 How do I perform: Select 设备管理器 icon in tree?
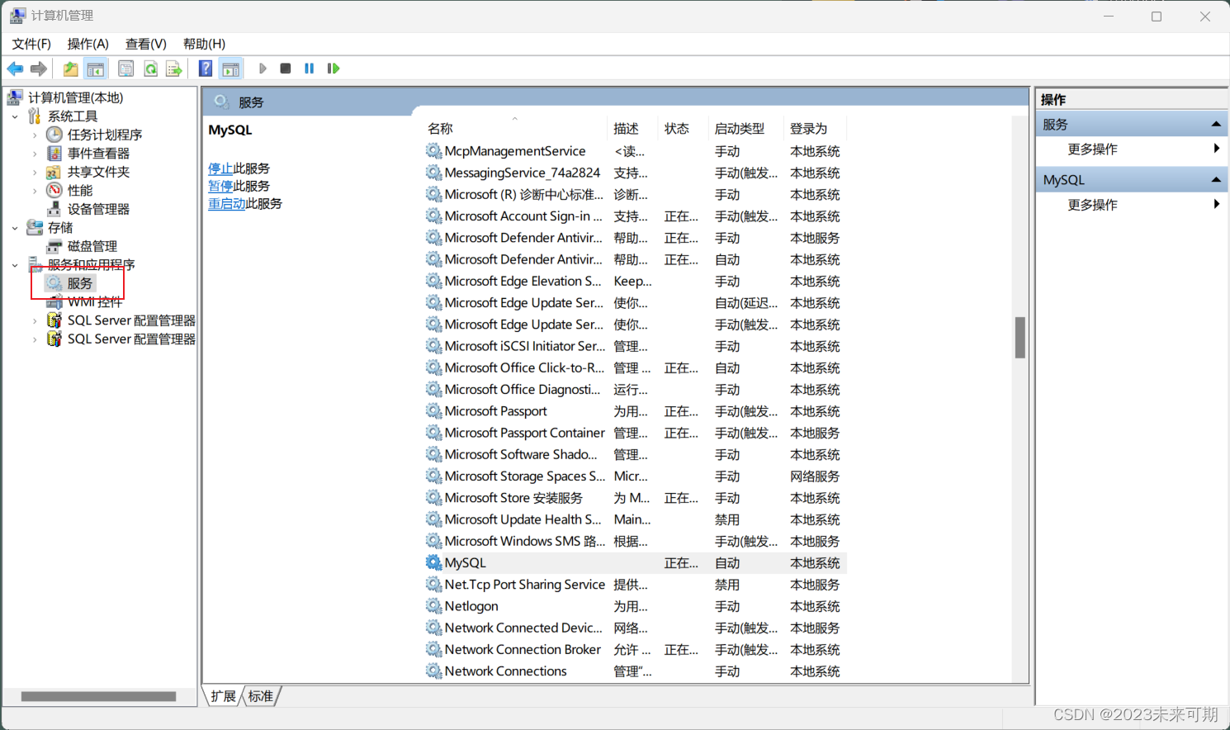(54, 209)
